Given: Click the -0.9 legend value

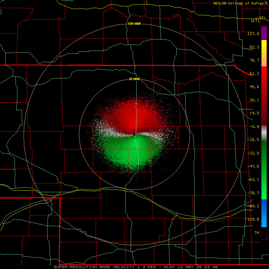Looking at the screenshot, I should tap(254, 127).
